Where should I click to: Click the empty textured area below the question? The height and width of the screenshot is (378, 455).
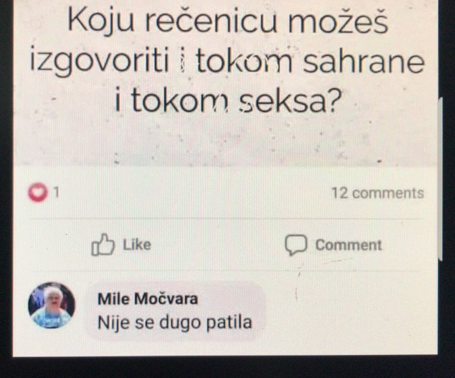pyautogui.click(x=224, y=141)
